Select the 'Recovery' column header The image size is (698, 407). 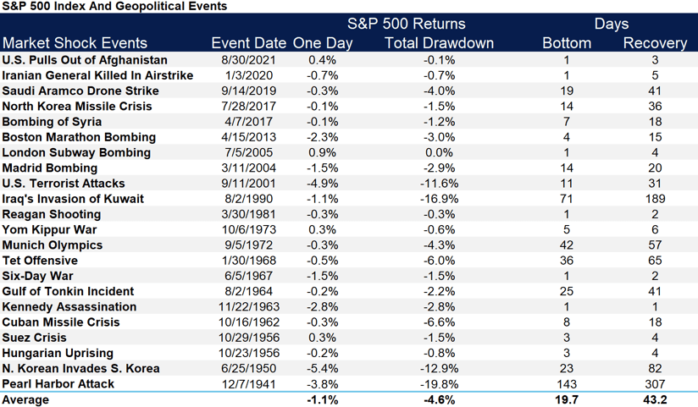point(655,43)
